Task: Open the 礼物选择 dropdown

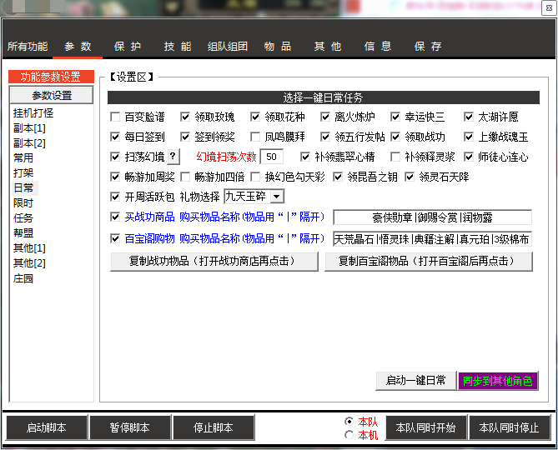Action: tap(277, 197)
